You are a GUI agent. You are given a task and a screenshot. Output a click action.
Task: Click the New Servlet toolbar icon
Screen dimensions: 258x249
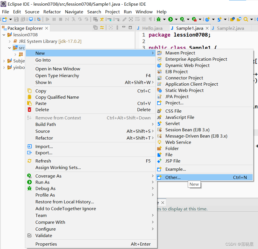click(x=219, y=19)
